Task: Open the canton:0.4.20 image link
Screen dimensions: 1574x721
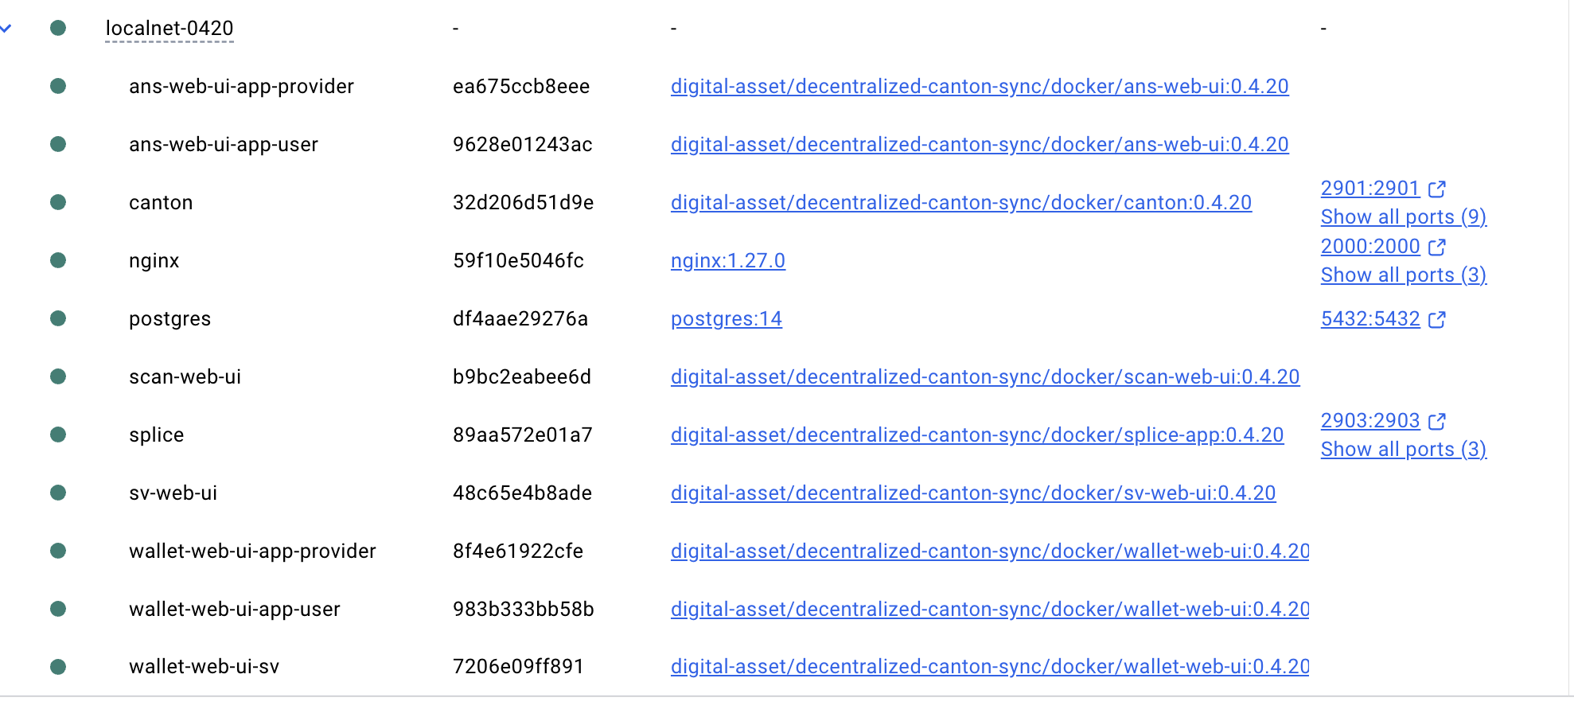Action: (x=960, y=203)
